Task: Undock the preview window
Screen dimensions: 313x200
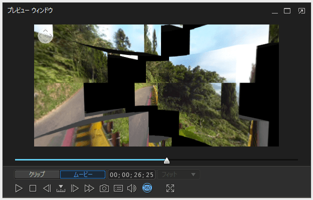Action: (x=301, y=10)
